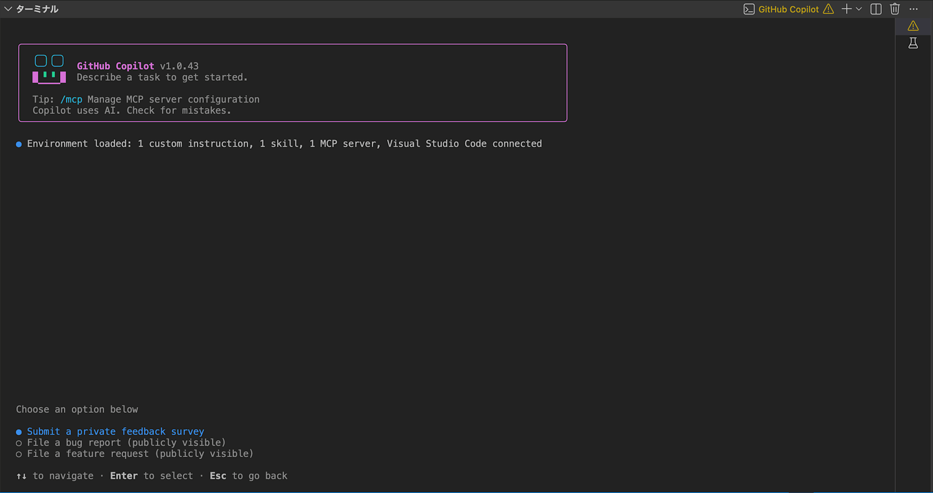
Task: Split the terminal using the split icon
Action: pos(876,9)
